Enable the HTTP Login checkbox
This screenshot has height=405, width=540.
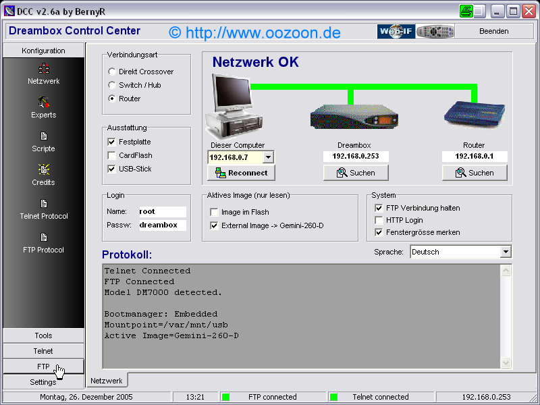[x=379, y=220]
